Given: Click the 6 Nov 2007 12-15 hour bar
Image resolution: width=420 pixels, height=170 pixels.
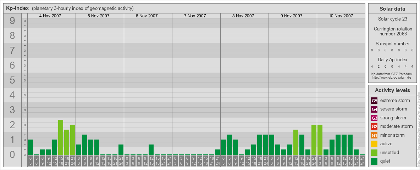Looking at the screenshot, I should (x=151, y=150).
